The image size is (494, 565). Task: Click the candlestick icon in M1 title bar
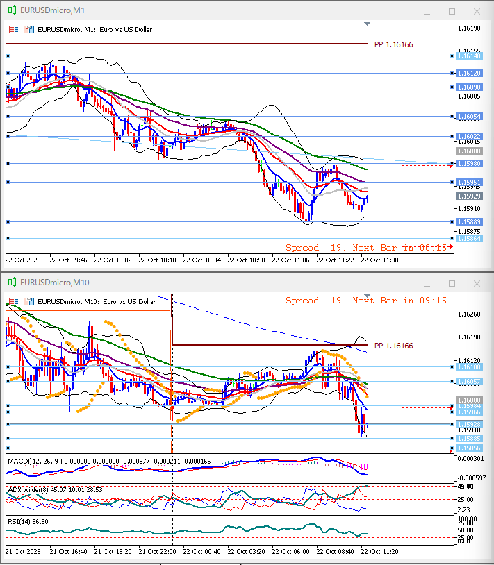coord(12,11)
